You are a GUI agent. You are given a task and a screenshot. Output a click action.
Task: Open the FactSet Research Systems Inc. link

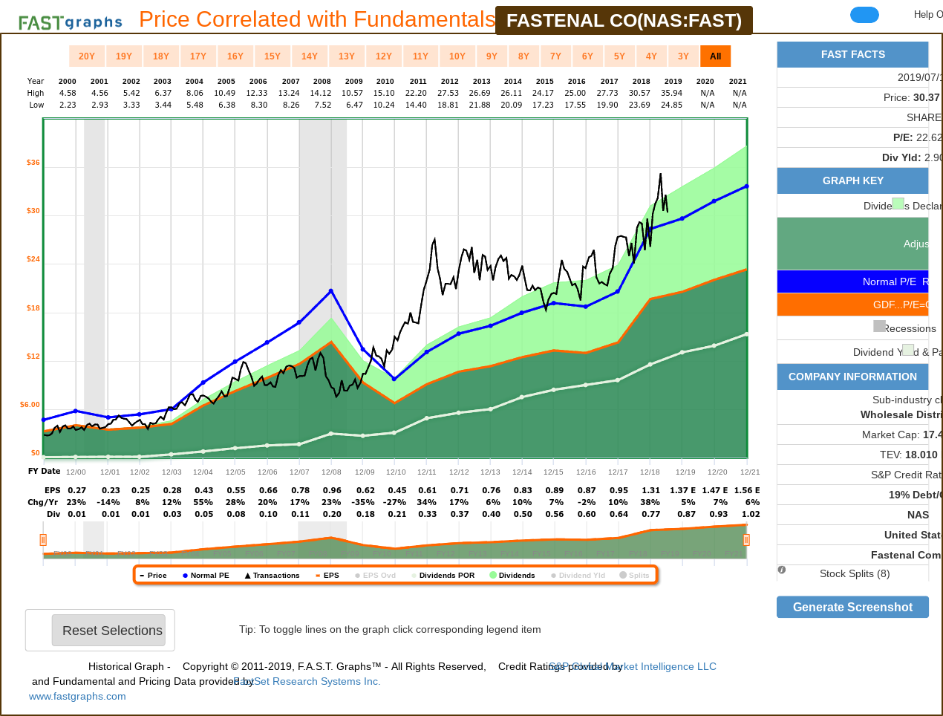307,681
